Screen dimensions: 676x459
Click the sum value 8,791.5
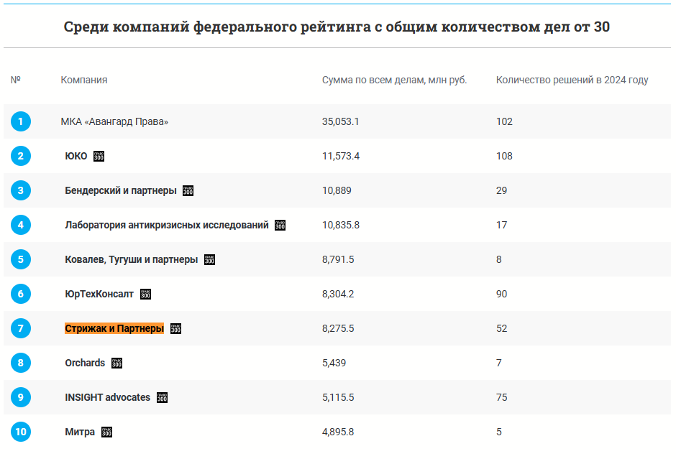pos(338,259)
